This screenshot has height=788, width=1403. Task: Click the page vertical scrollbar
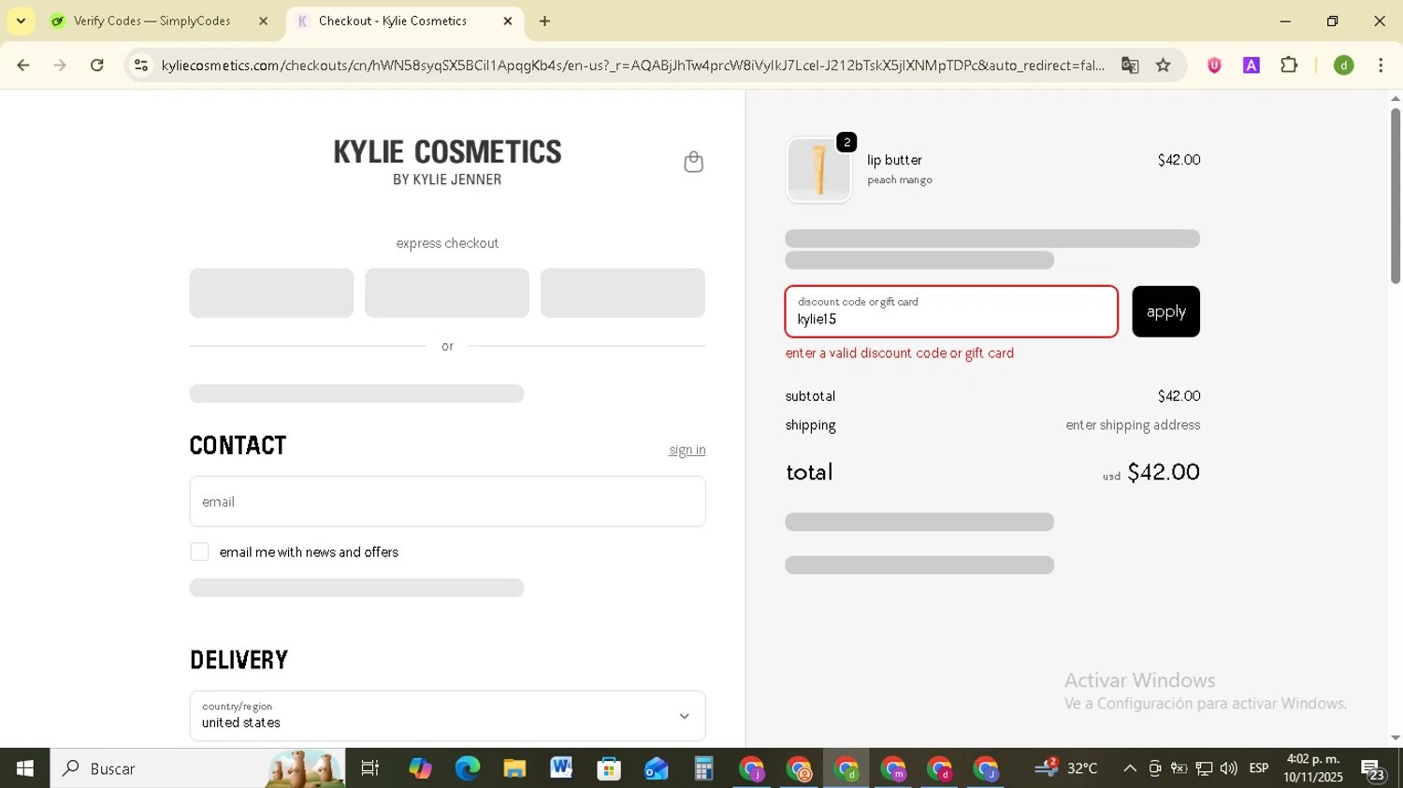1395,196
